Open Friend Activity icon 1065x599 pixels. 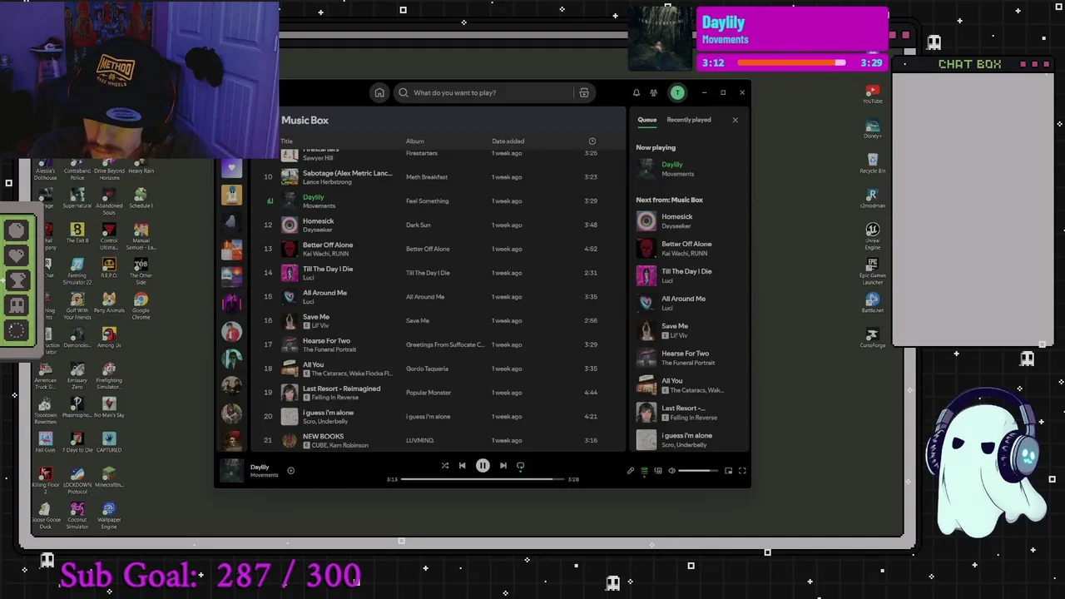(x=653, y=92)
